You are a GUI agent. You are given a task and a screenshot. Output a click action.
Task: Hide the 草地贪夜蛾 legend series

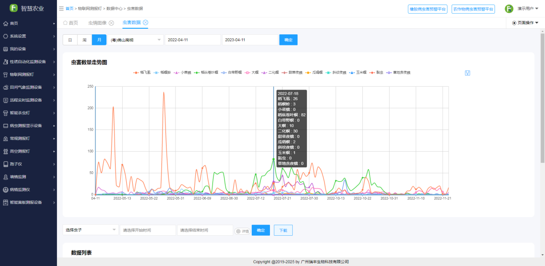pos(399,73)
